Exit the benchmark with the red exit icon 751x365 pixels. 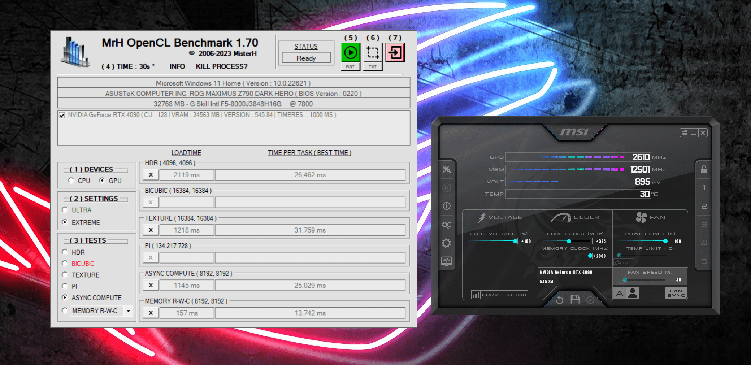pos(395,53)
